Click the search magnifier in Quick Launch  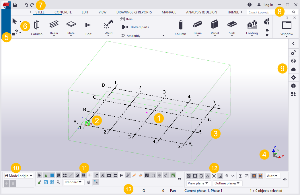(294, 12)
